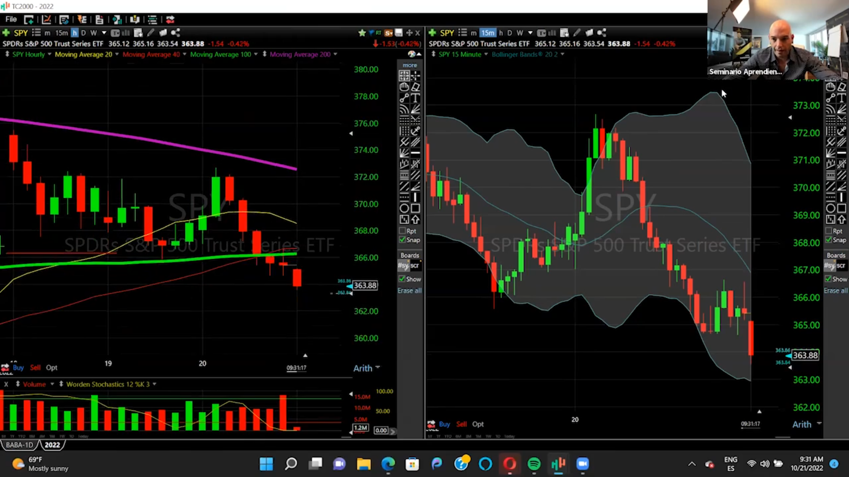Select the Text drawing tool in left chart toolbar

(x=415, y=98)
